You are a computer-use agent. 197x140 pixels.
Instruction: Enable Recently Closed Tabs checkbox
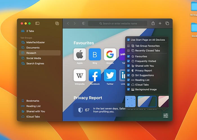[128, 50]
